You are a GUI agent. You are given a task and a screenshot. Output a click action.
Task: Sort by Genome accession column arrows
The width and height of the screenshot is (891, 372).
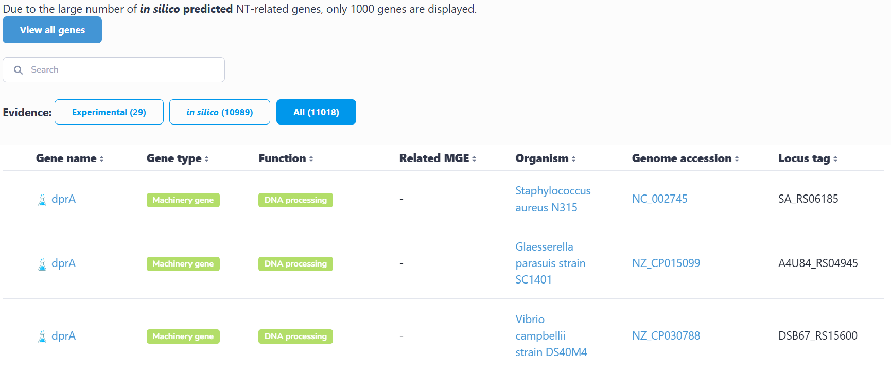pos(737,159)
